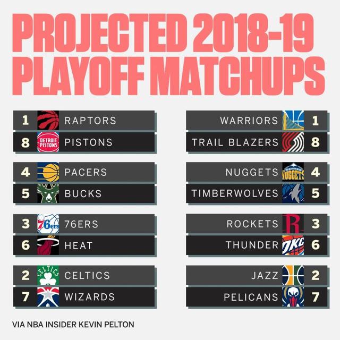
Task: Click the Denver Nuggets logo
Action: tap(293, 172)
